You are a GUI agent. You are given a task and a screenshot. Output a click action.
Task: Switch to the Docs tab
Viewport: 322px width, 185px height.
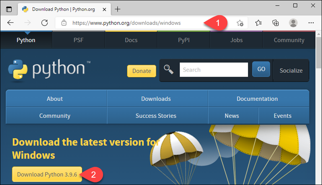pyautogui.click(x=131, y=40)
